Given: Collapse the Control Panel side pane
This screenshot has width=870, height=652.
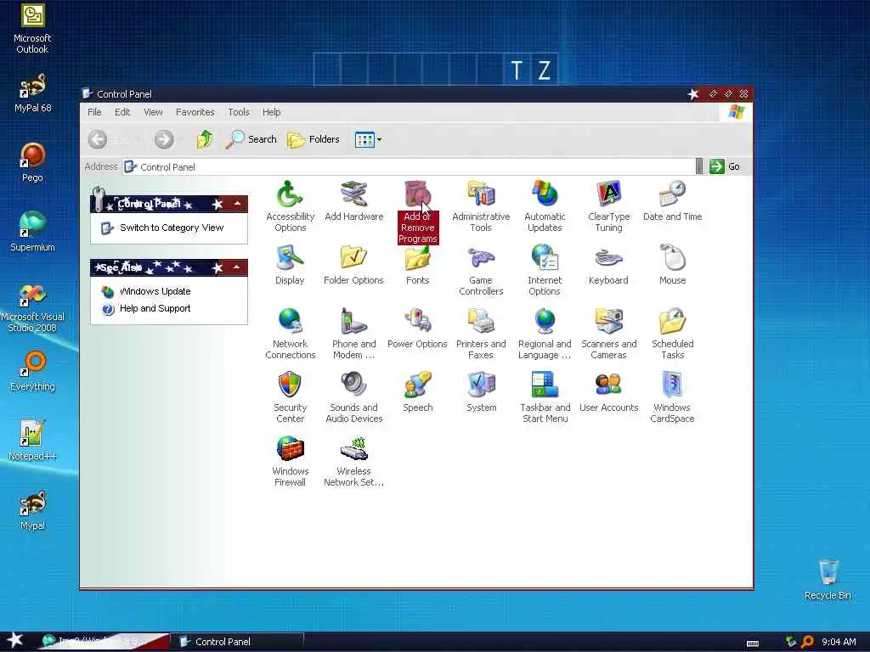Looking at the screenshot, I should [238, 204].
